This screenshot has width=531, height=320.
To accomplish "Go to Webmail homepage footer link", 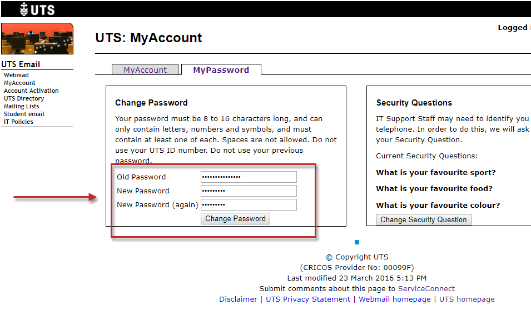I will click(x=395, y=299).
